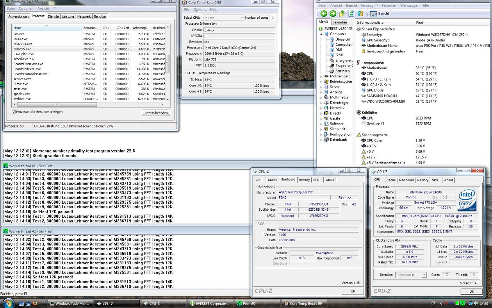This screenshot has height=308, width=492.
Task: Collapse the Computer node in EVEREST tree
Action: point(322,34)
